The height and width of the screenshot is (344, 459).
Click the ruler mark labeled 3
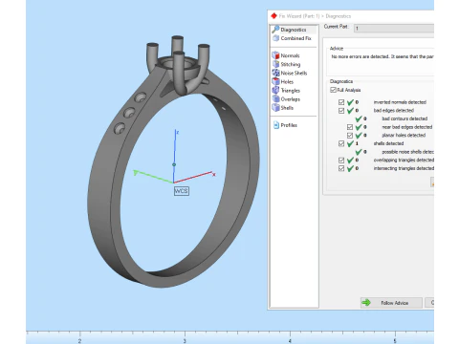pos(185,340)
